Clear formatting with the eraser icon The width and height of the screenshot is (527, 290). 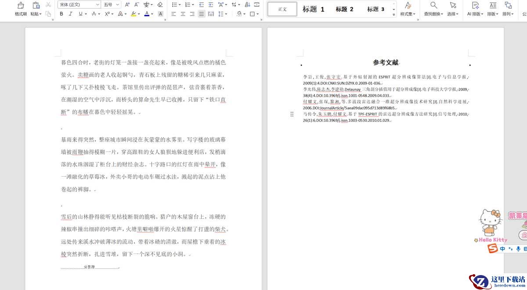point(160,4)
